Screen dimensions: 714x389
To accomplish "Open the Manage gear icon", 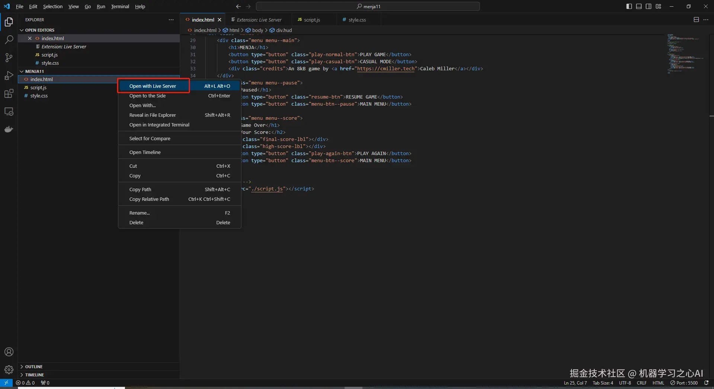I will coord(9,370).
